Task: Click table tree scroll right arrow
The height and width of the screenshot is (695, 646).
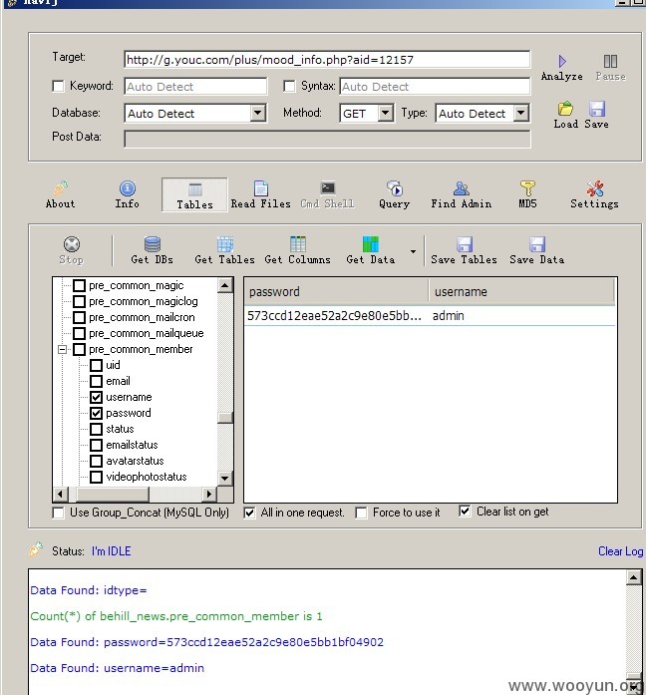Action: [209, 494]
